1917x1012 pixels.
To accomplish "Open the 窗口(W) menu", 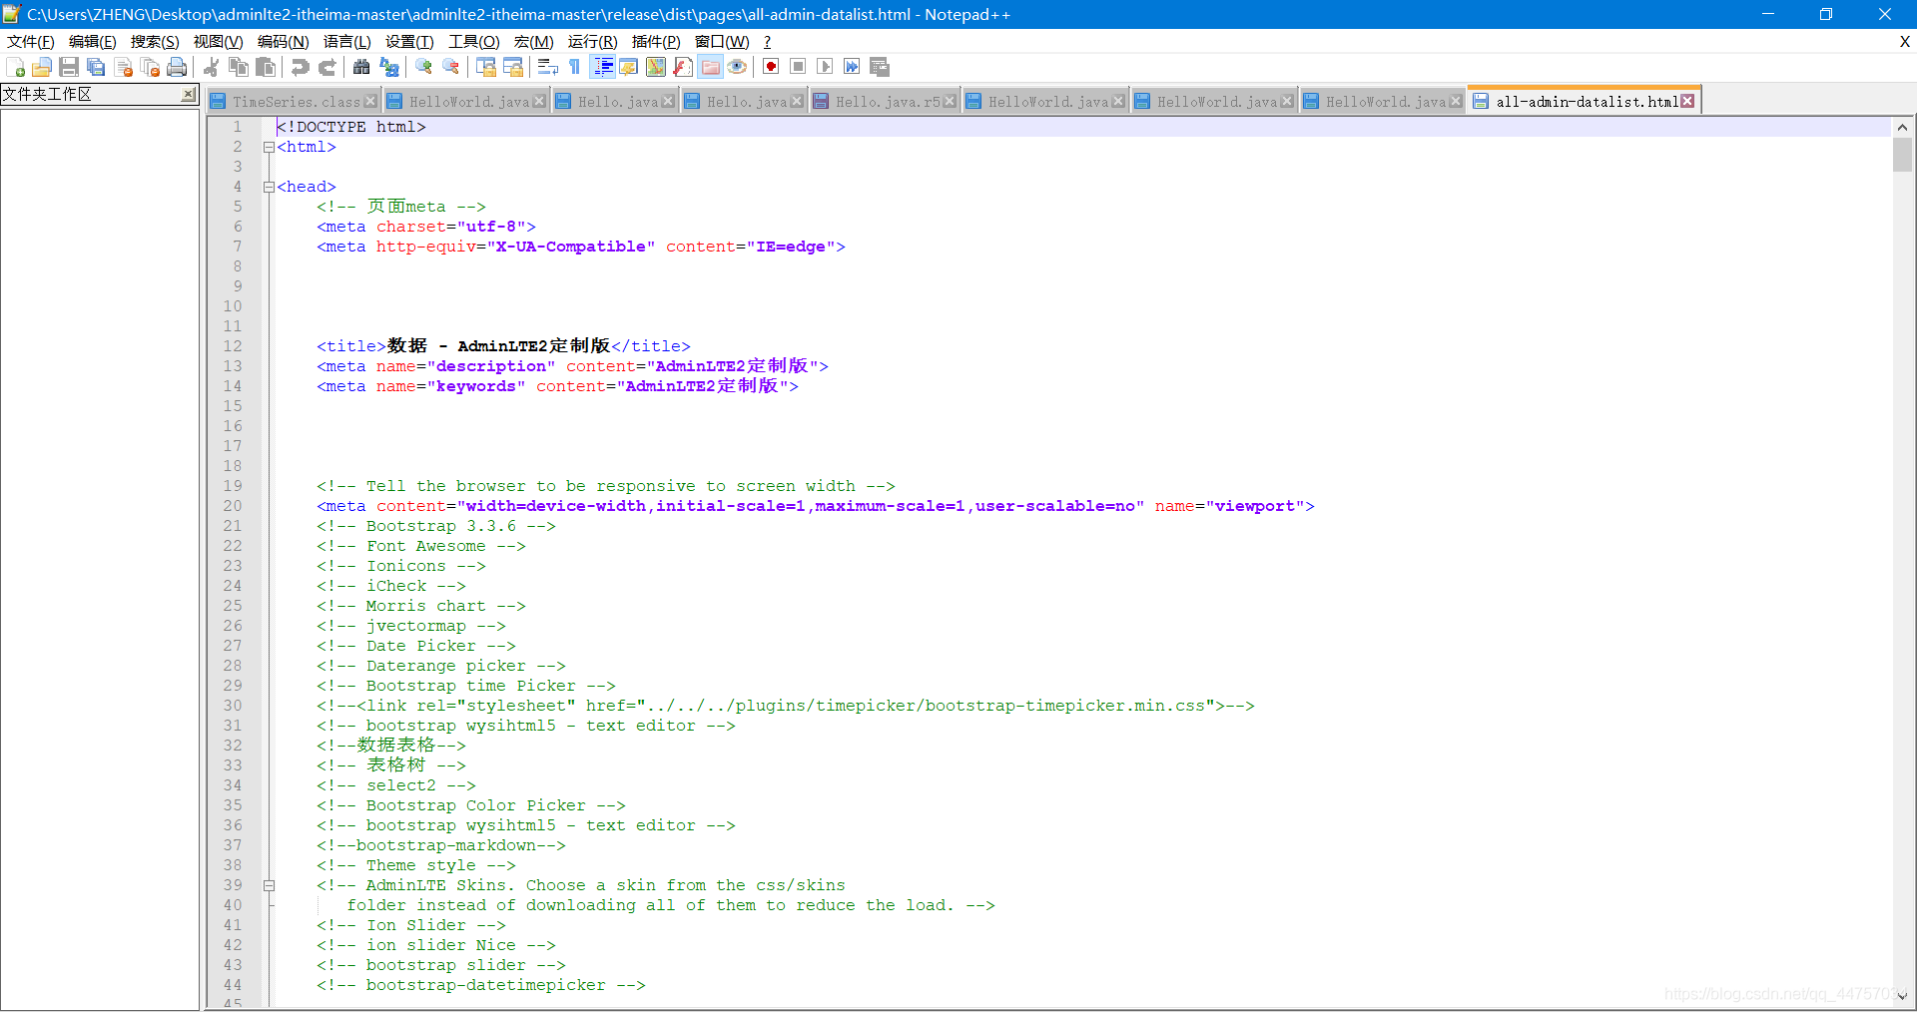I will 722,42.
